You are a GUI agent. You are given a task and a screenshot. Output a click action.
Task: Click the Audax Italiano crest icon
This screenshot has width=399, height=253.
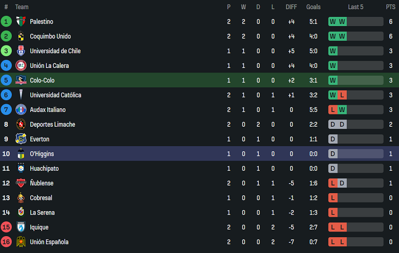(x=21, y=110)
